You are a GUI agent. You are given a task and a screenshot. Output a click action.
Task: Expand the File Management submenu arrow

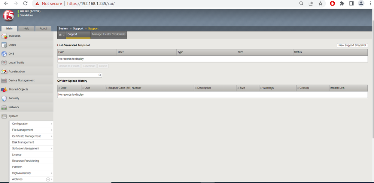point(52,130)
